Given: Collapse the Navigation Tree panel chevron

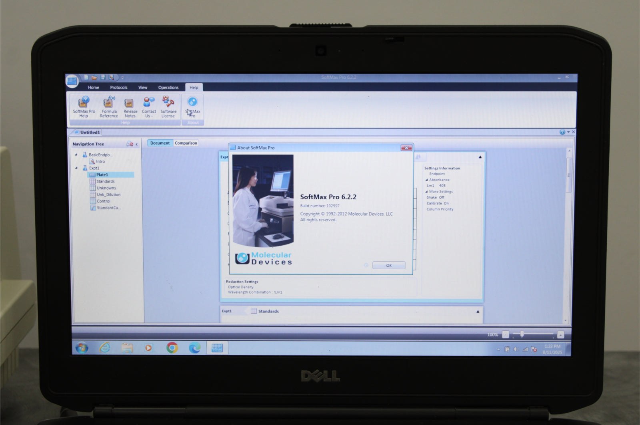Looking at the screenshot, I should 137,144.
